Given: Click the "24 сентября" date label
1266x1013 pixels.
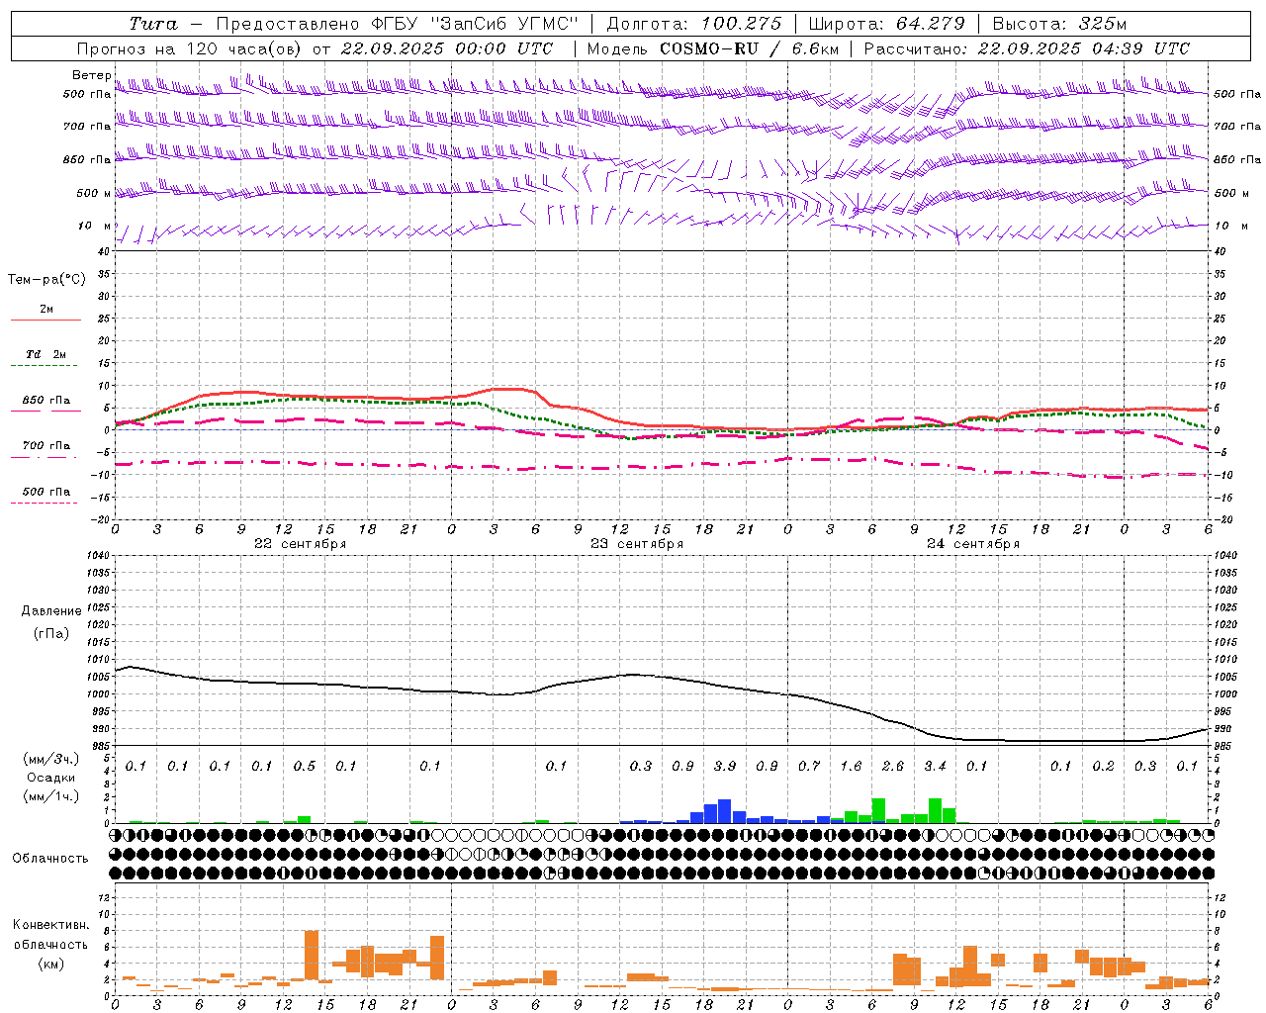Looking at the screenshot, I should (x=972, y=544).
